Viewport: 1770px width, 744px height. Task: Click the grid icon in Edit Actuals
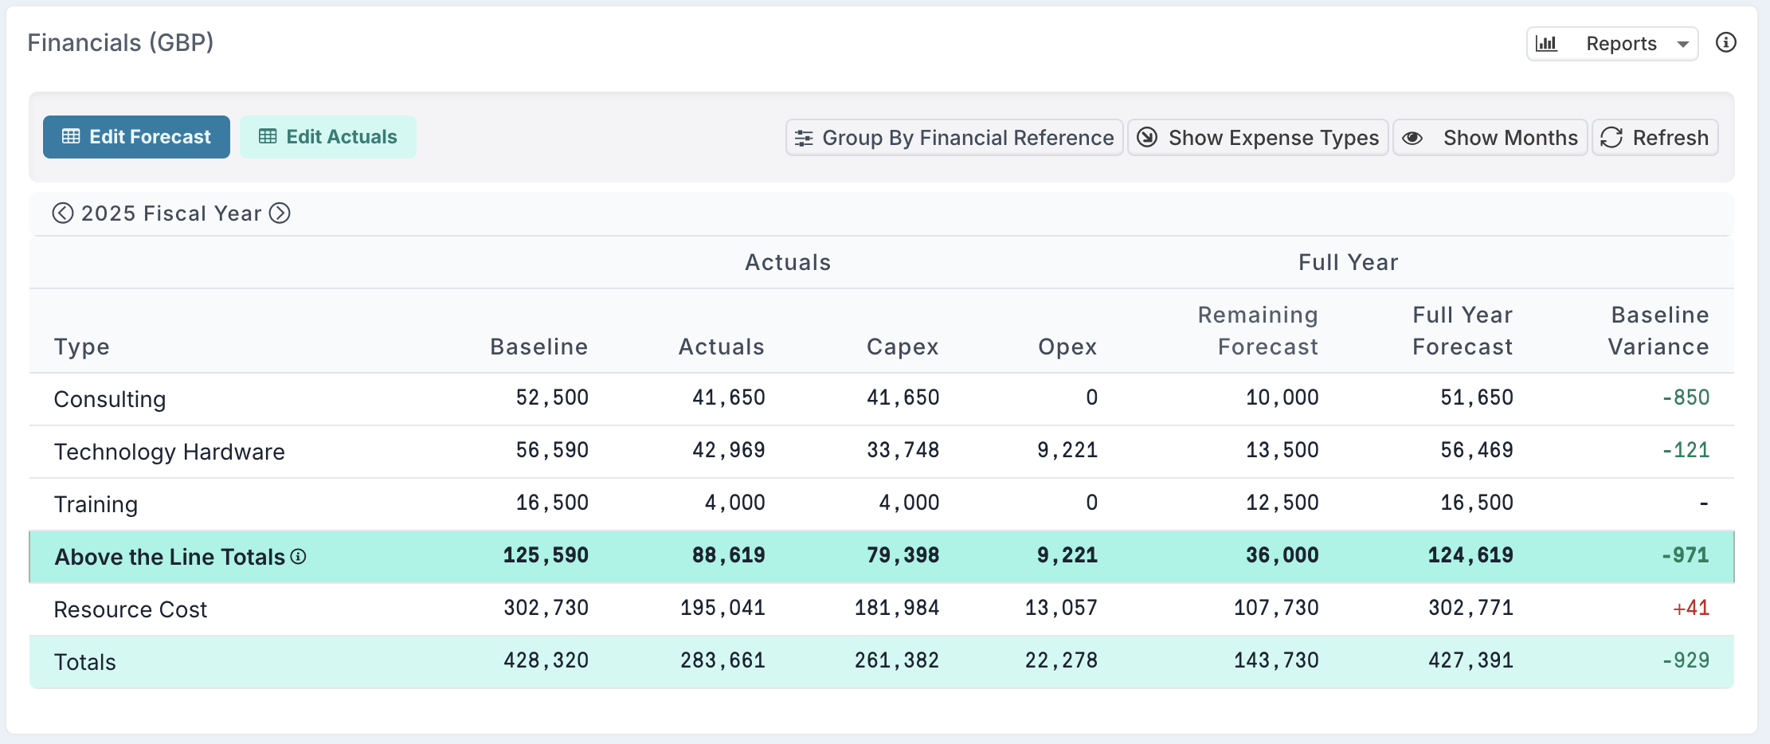pyautogui.click(x=268, y=137)
